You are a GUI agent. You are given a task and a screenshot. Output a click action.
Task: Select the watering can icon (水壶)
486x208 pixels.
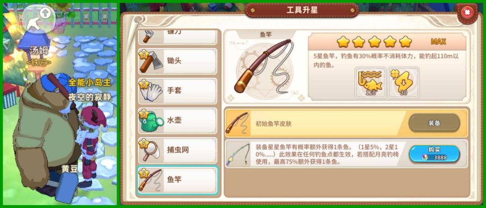(x=151, y=121)
